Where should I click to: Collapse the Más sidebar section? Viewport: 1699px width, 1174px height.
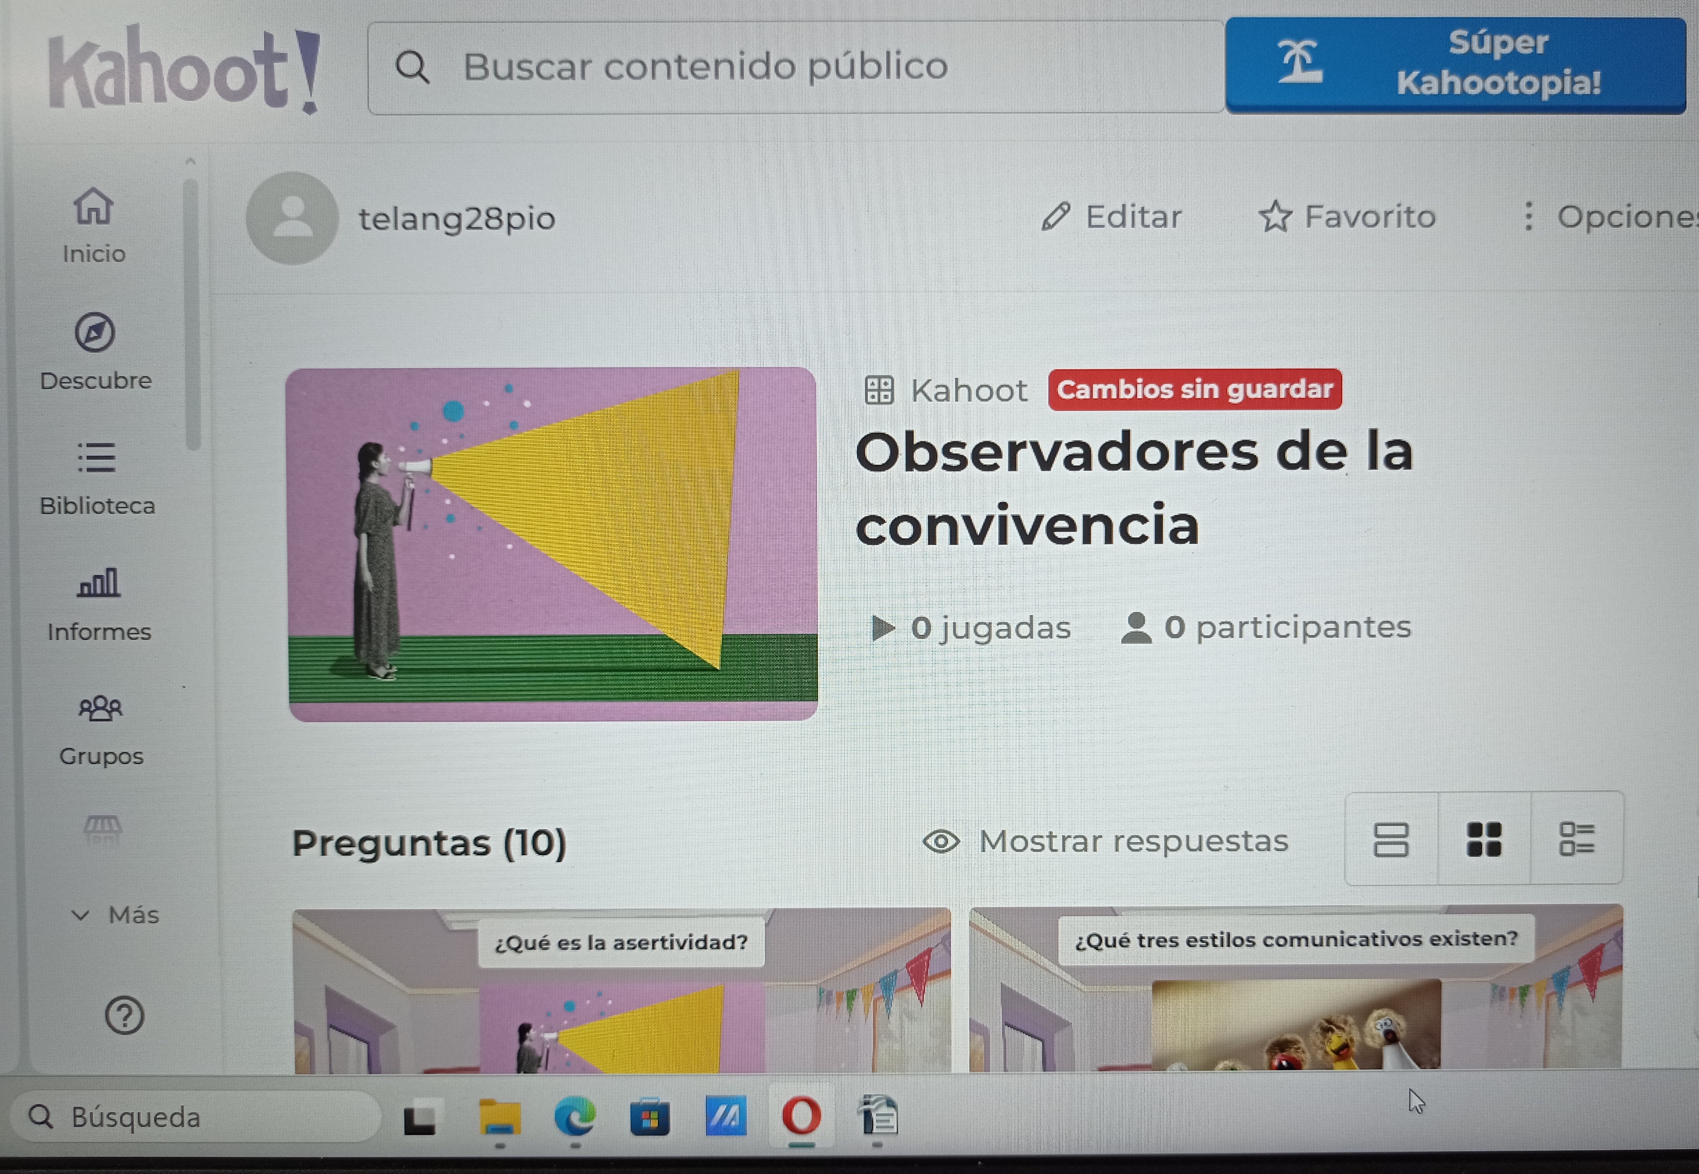click(118, 915)
